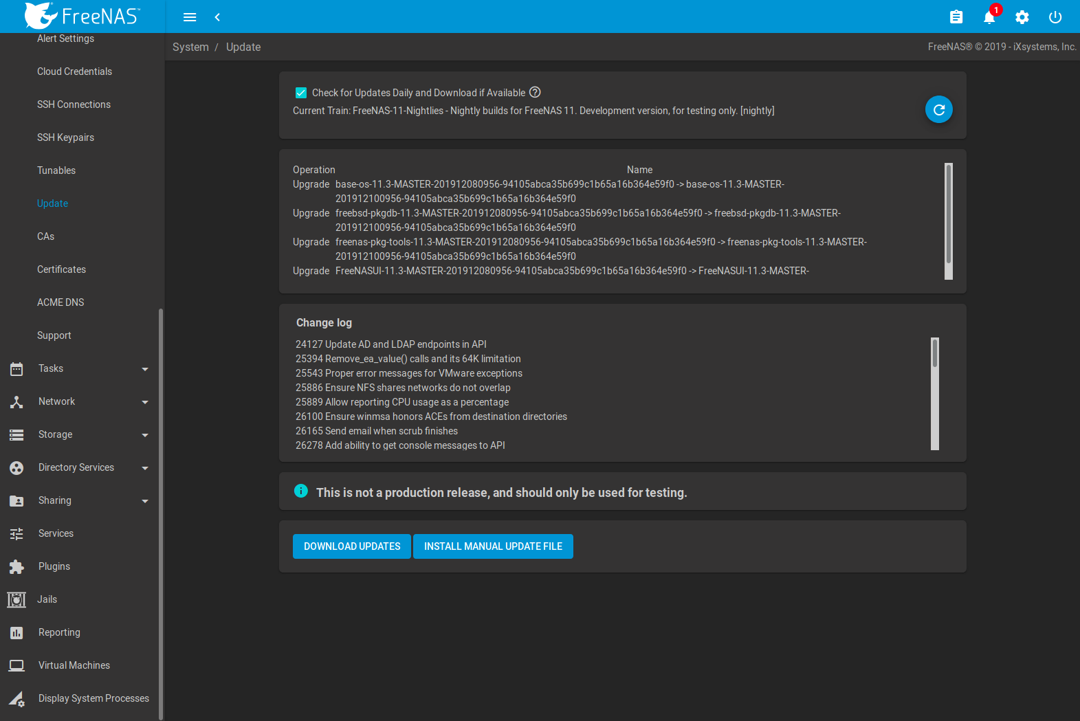Click the Reporting chart icon

coord(16,633)
